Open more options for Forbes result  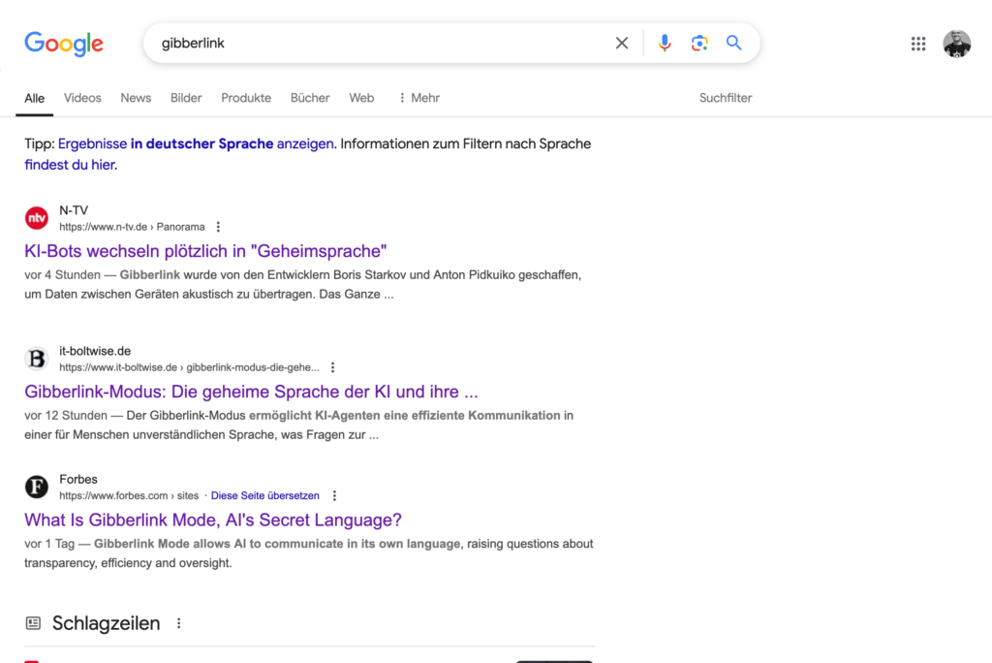[334, 496]
